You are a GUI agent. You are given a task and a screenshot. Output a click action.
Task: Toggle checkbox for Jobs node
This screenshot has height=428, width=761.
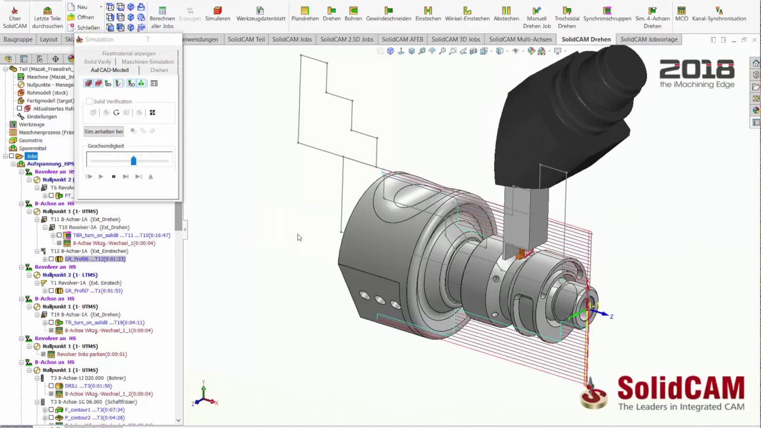(x=11, y=156)
